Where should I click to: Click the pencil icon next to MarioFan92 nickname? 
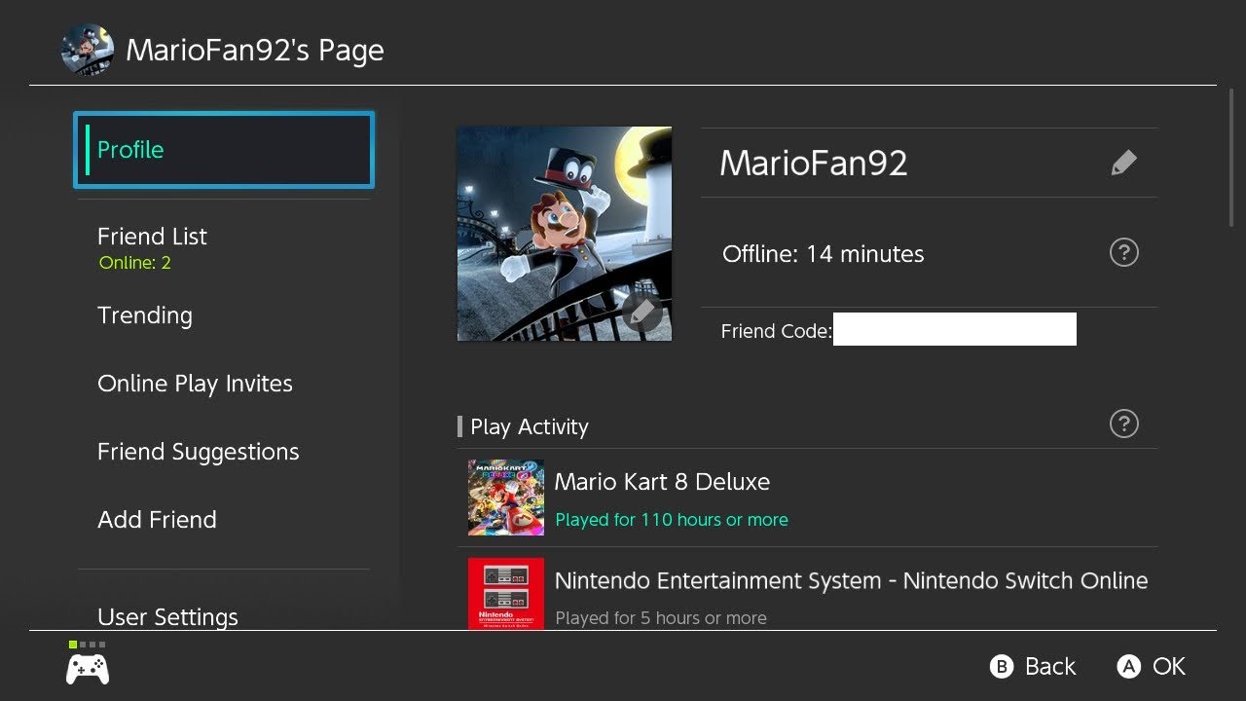pyautogui.click(x=1123, y=163)
